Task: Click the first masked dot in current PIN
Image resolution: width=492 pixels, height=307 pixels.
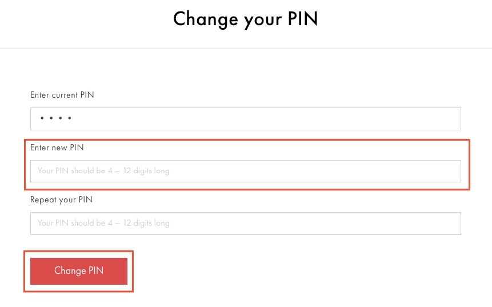Action: click(42, 119)
